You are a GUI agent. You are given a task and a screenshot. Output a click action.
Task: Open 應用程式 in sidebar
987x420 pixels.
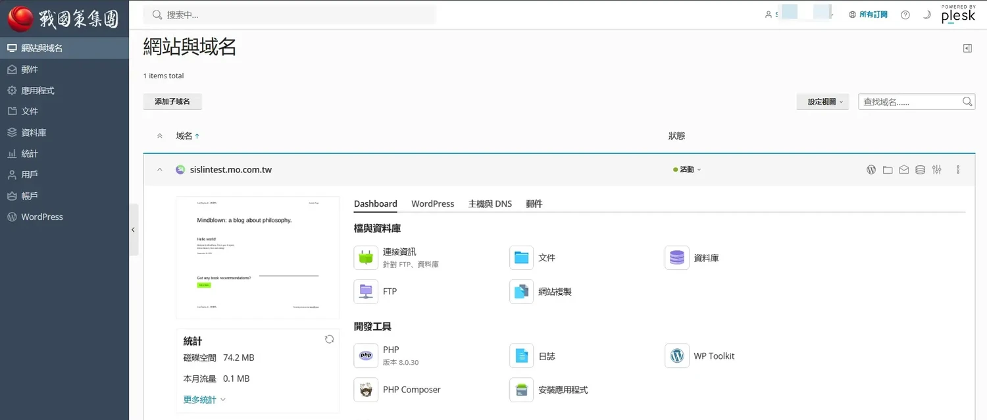click(64, 90)
